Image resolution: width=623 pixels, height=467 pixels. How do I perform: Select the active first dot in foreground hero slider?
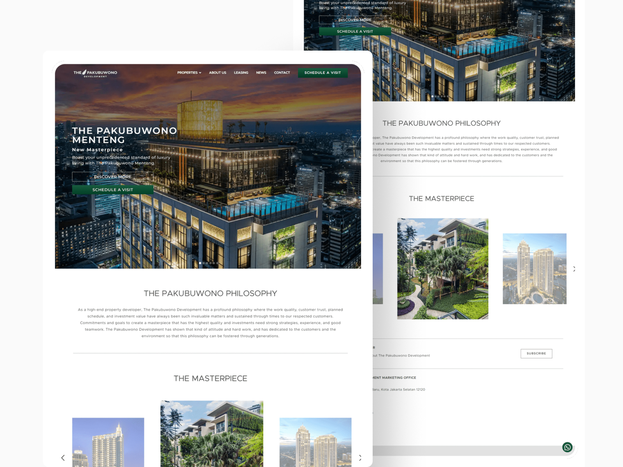point(200,263)
